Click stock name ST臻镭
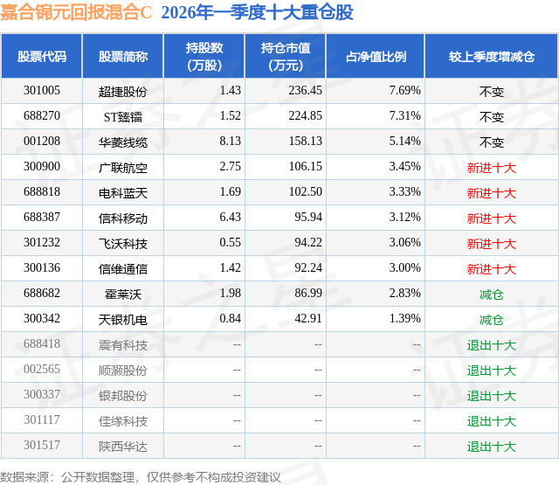This screenshot has height=485, width=559. click(123, 117)
